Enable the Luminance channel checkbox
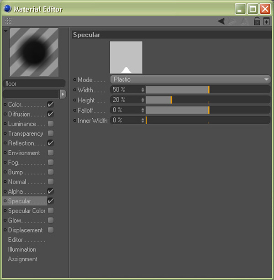Image resolution: width=274 pixels, height=280 pixels. click(x=51, y=124)
